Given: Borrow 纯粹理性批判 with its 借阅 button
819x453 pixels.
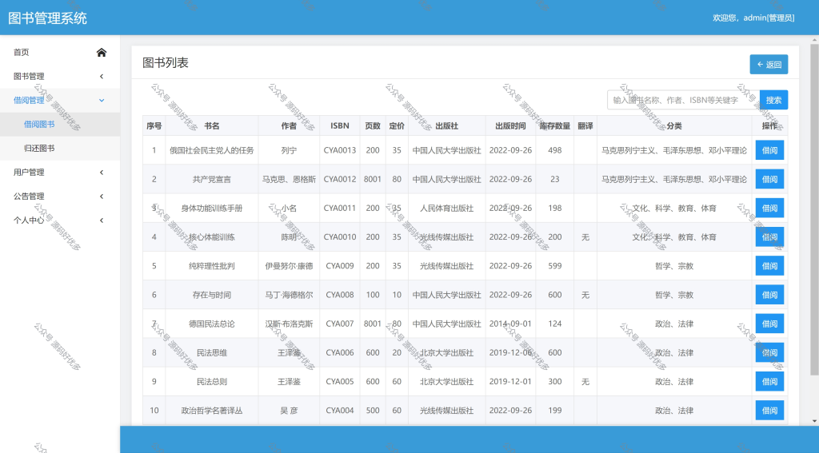Looking at the screenshot, I should [769, 266].
